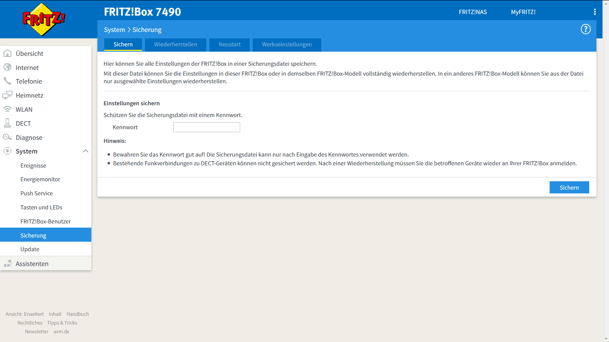Focus the Kennwort input field
This screenshot has height=342, width=609.
click(x=207, y=127)
